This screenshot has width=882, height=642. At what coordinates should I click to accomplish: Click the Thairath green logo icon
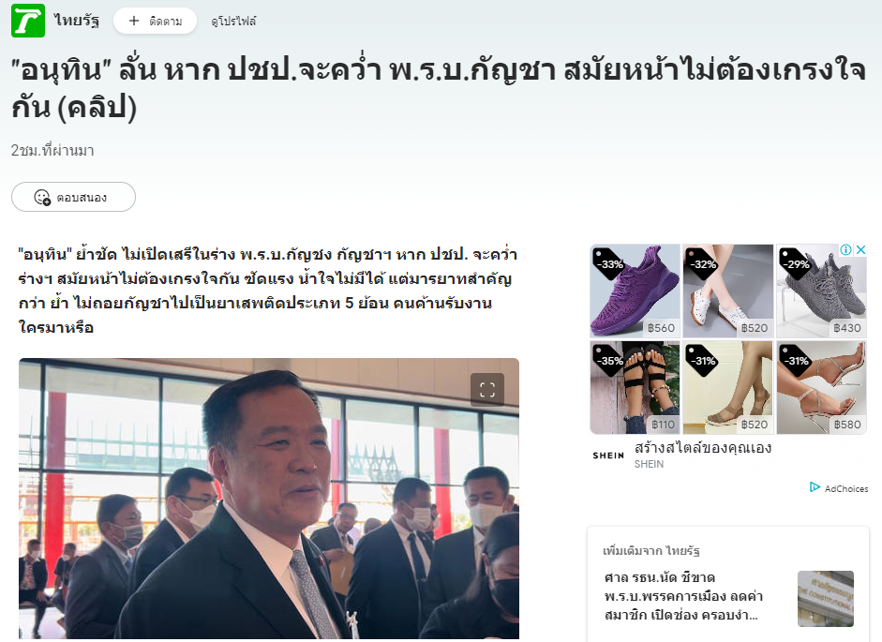[x=28, y=21]
